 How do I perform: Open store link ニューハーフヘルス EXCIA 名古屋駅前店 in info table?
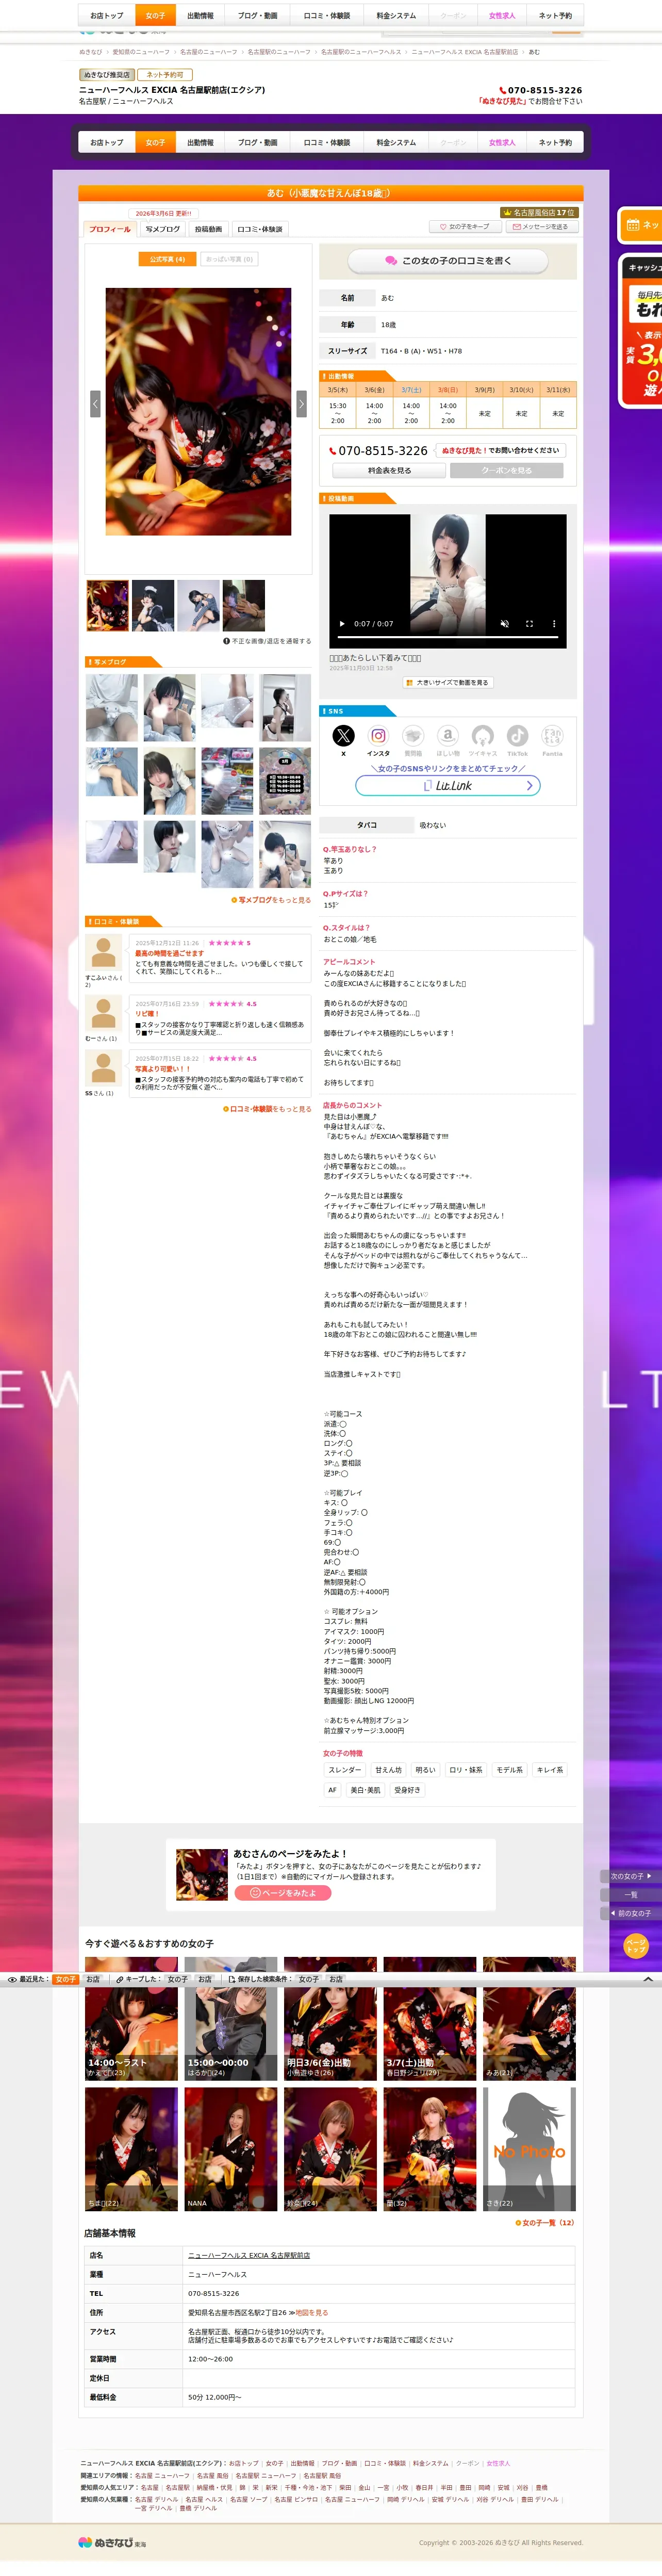[x=249, y=2256]
